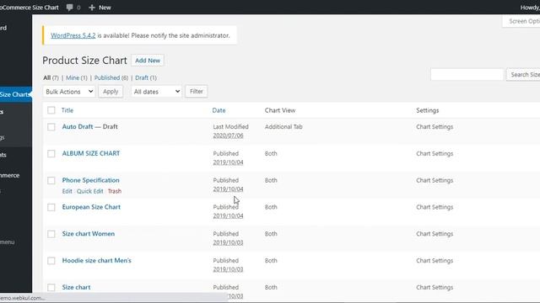540x303 pixels.
Task: Open Chart Settings for Phone Specification
Action: coord(435,180)
